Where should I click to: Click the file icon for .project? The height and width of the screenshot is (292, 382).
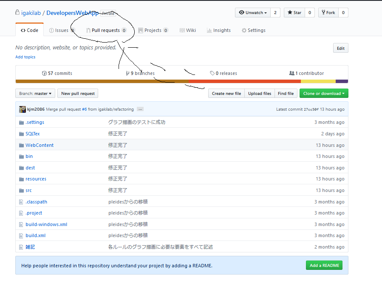21,213
